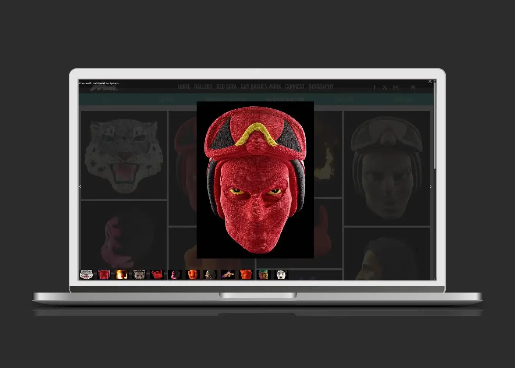Close the lightbox image viewer
The height and width of the screenshot is (368, 515).
(430, 82)
